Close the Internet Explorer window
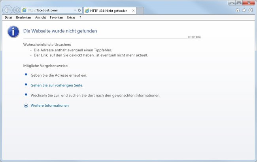 pyautogui.click(x=249, y=3)
